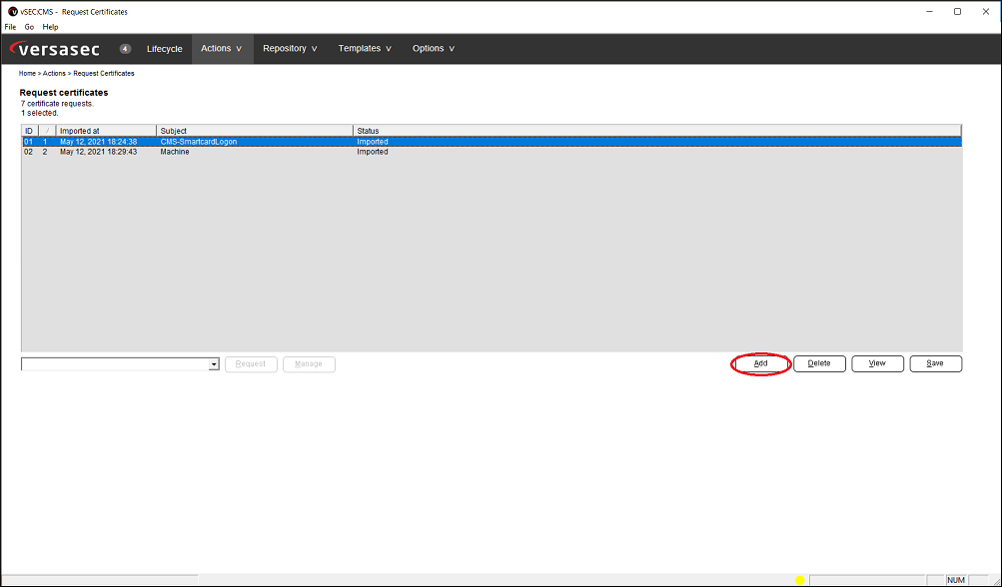This screenshot has width=1002, height=587.
Task: Expand the Options menu
Action: click(x=434, y=48)
